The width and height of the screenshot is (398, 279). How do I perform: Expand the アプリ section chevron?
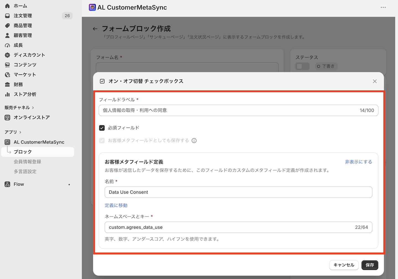coord(20,132)
